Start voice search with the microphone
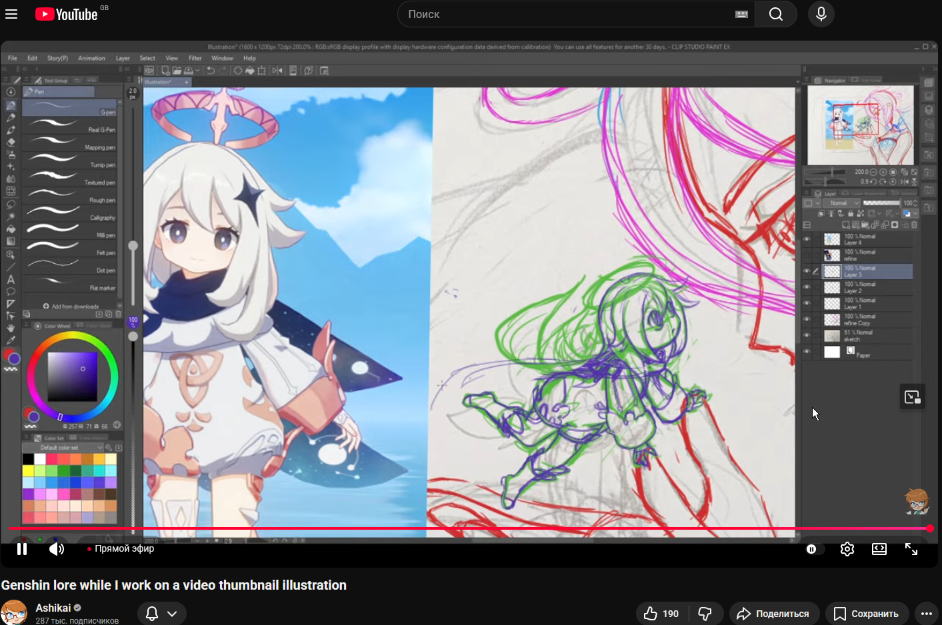This screenshot has width=942, height=625. tap(821, 14)
